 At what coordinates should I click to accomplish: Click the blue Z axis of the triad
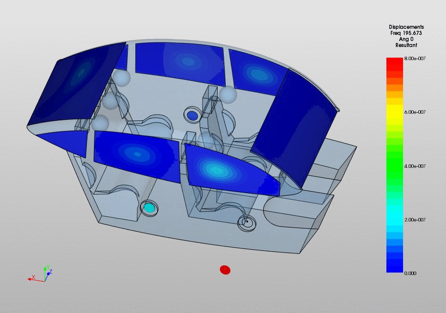click(49, 273)
